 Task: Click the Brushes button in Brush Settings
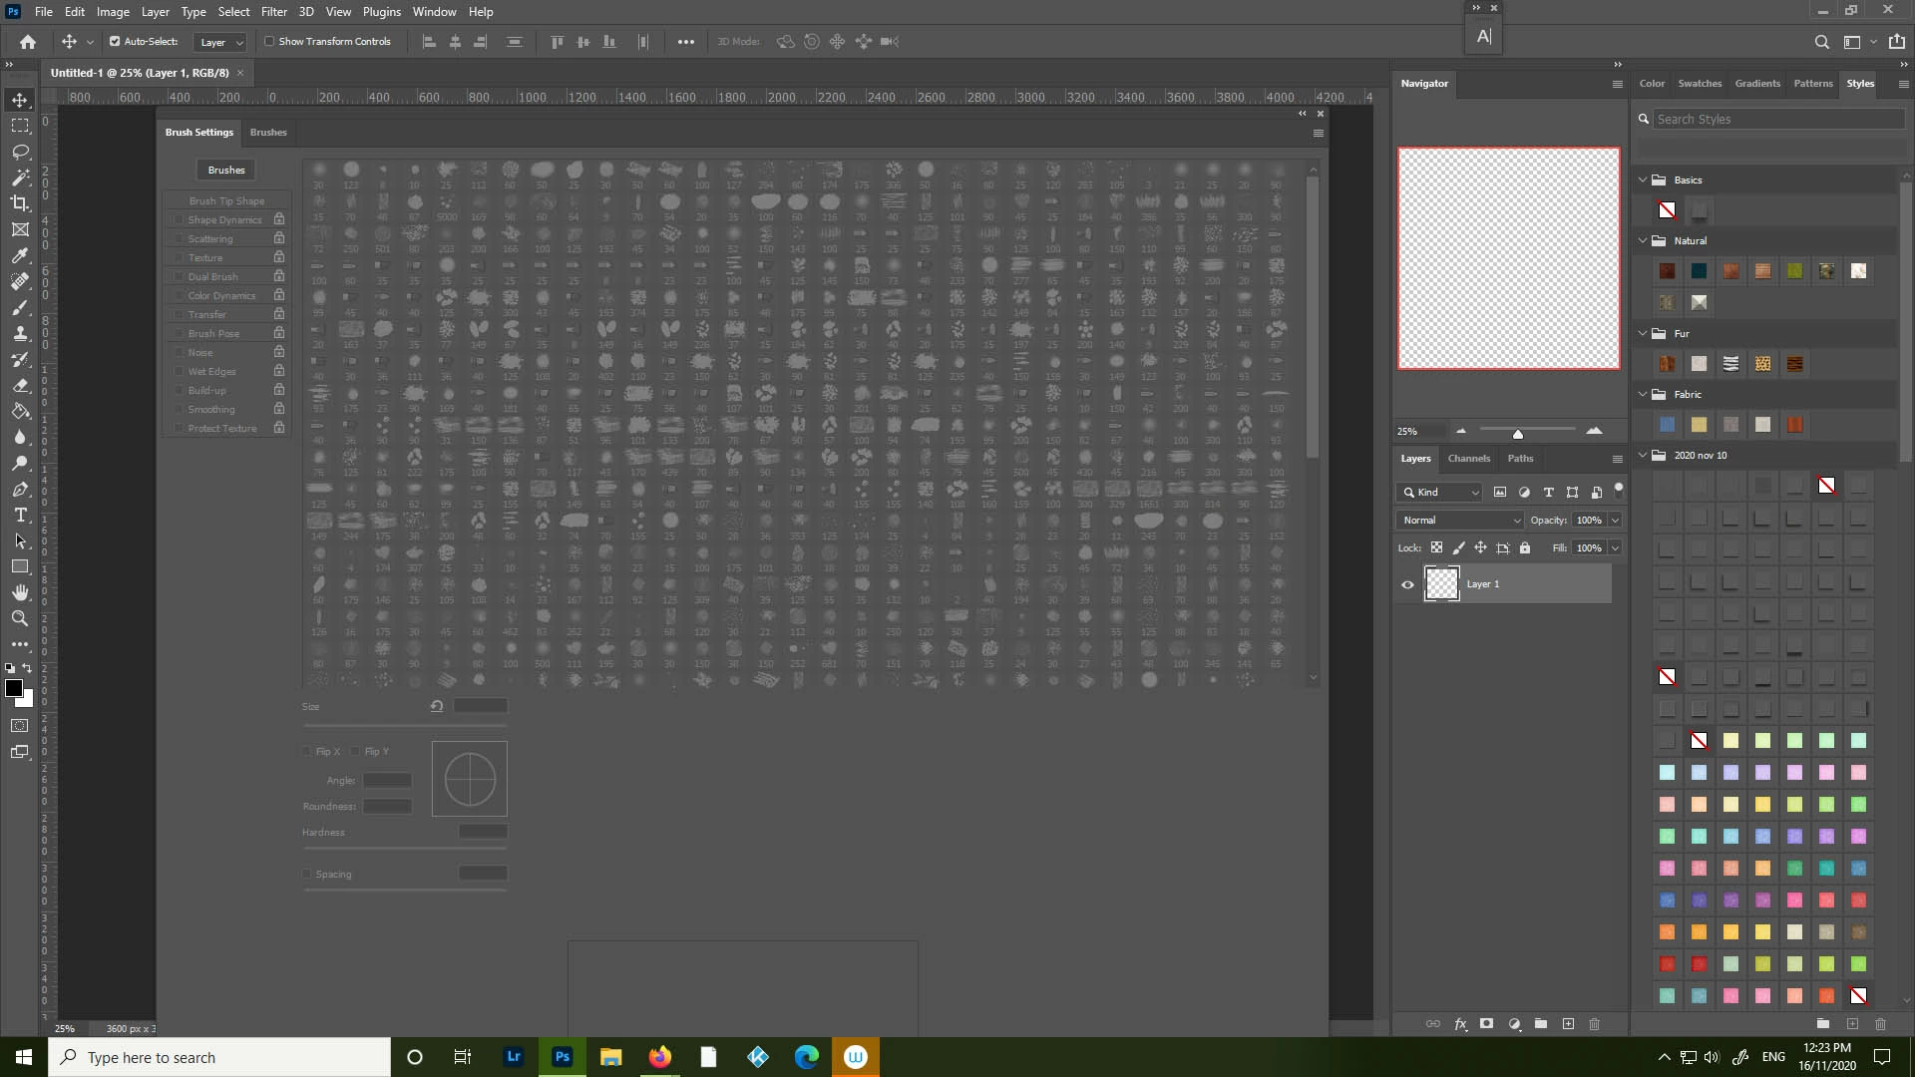(x=226, y=170)
